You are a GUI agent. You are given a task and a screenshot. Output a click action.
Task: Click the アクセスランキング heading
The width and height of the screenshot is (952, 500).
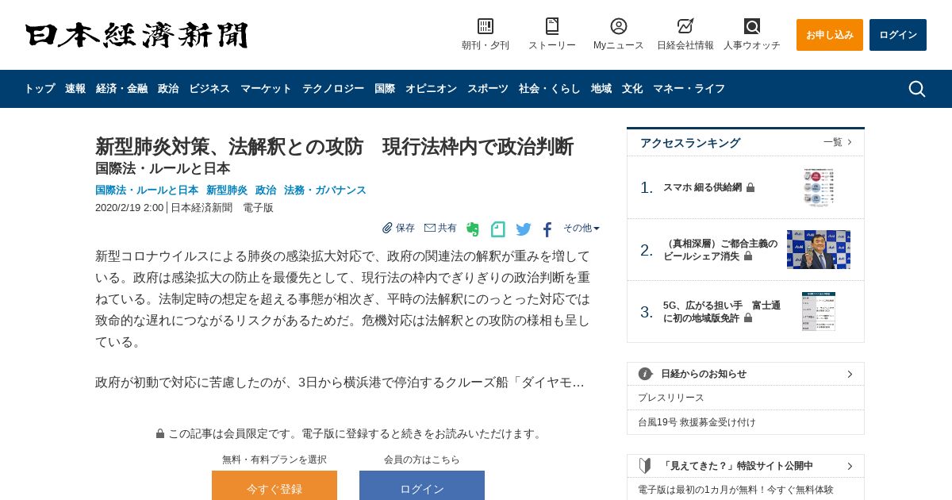pyautogui.click(x=690, y=143)
